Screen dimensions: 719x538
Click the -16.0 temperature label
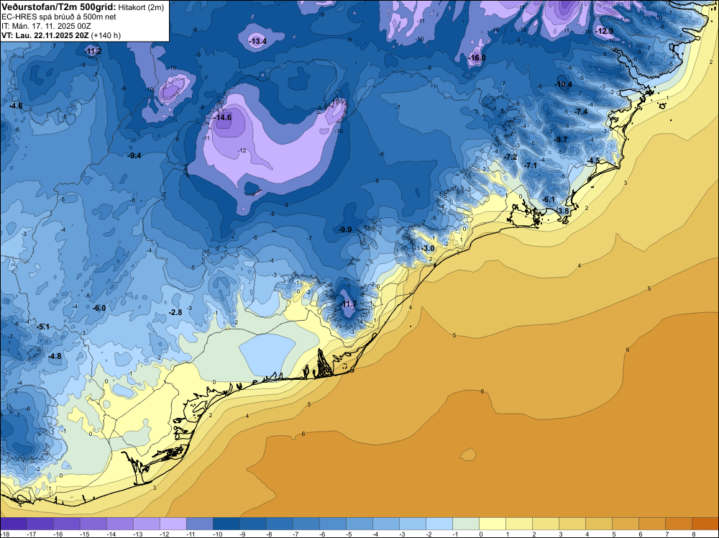[477, 58]
